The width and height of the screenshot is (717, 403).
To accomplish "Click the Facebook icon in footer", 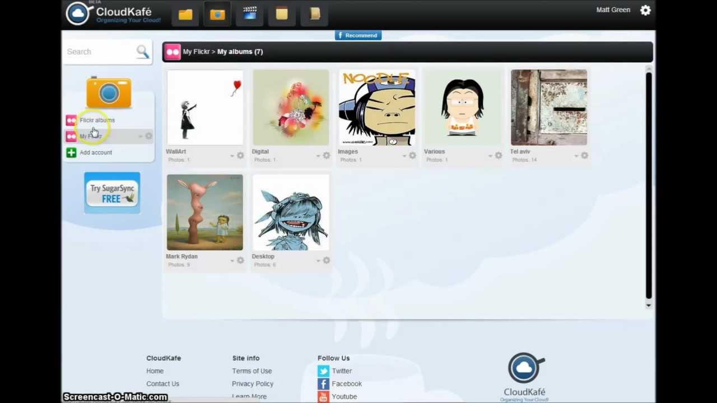I will 323,384.
